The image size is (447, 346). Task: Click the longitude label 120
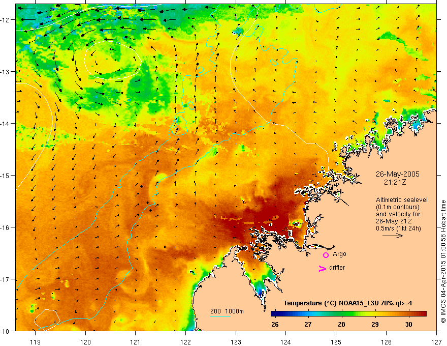[x=85, y=342]
